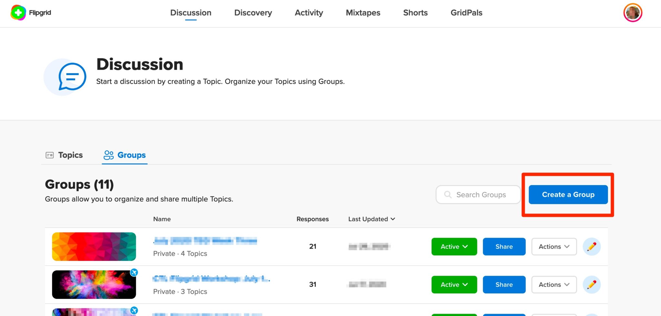Open Active dropdown for the 3 Topics group
The height and width of the screenshot is (316, 661).
point(454,285)
